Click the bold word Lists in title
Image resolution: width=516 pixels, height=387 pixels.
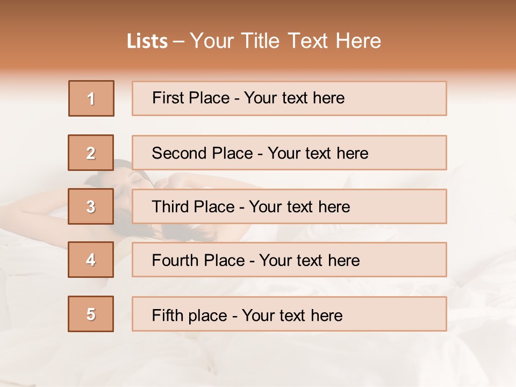coord(147,41)
